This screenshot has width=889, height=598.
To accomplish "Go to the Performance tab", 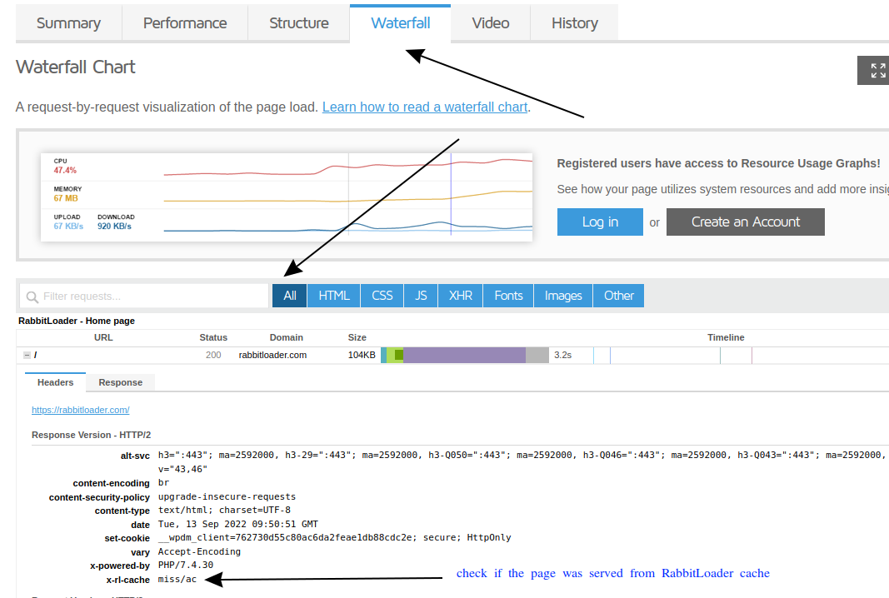I will 184,22.
